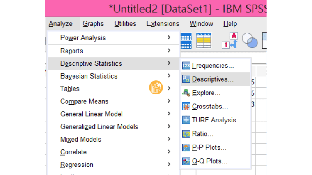Select Tables menu entry

point(113,89)
